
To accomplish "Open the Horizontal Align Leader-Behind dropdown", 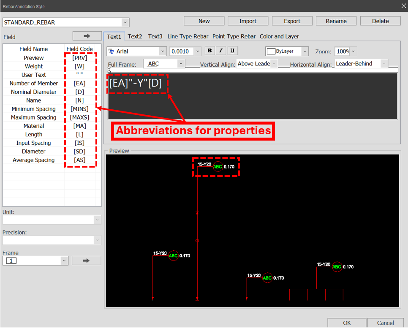I will pos(384,64).
